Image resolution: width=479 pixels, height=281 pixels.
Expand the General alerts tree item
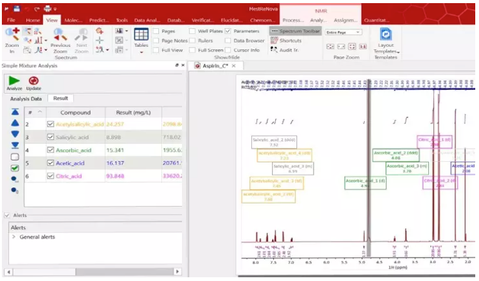pyautogui.click(x=14, y=237)
